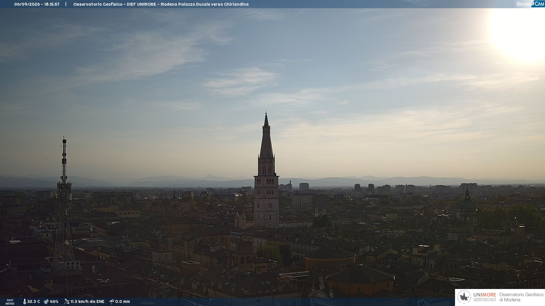Click the 11.3 km/h da ENE wind reading
The height and width of the screenshot is (306, 545).
[87, 301]
